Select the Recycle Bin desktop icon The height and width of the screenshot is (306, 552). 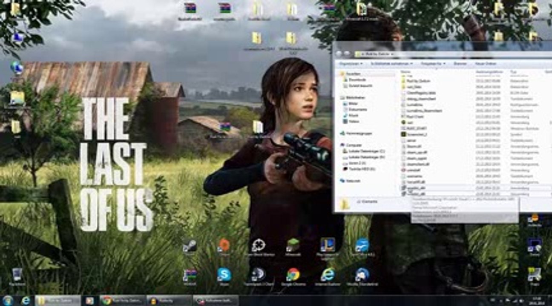[17, 277]
